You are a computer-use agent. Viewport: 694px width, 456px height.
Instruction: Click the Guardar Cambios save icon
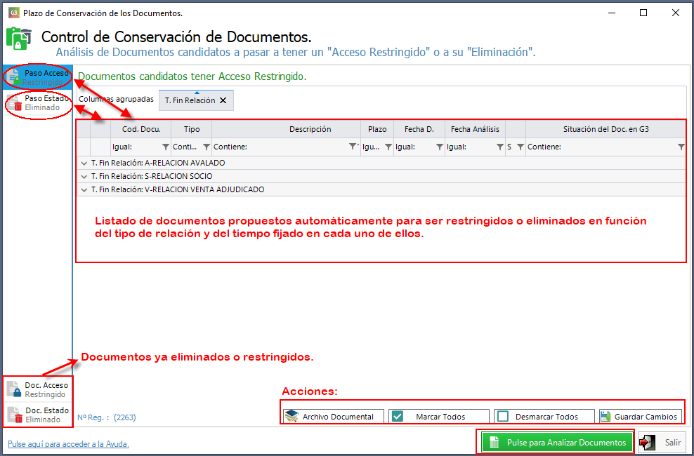coord(605,417)
